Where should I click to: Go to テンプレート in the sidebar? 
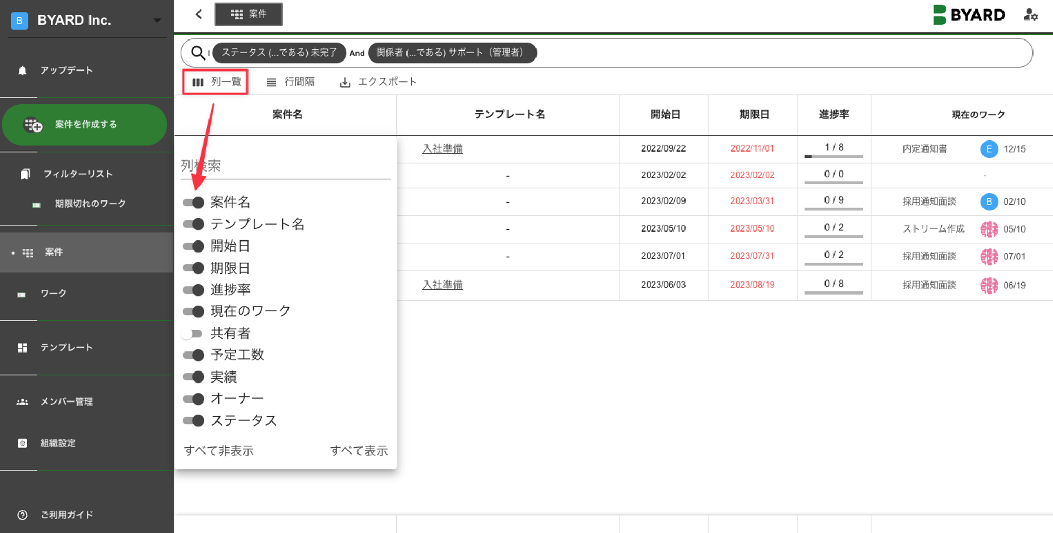pyautogui.click(x=66, y=347)
